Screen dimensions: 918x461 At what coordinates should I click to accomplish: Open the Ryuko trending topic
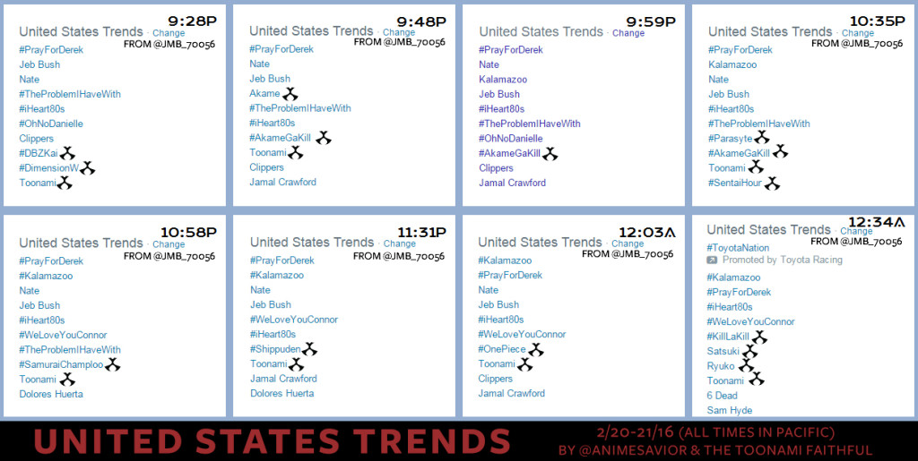click(721, 366)
